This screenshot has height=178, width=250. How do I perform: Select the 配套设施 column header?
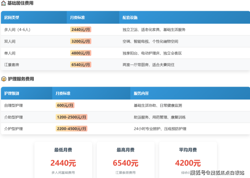click(x=130, y=18)
